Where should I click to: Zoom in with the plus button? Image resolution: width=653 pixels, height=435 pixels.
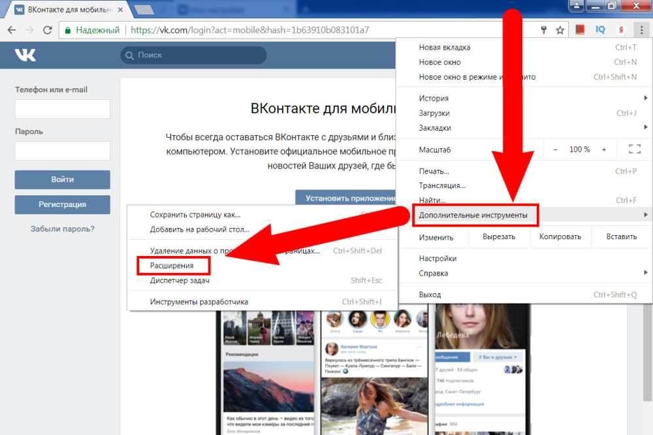click(x=604, y=150)
